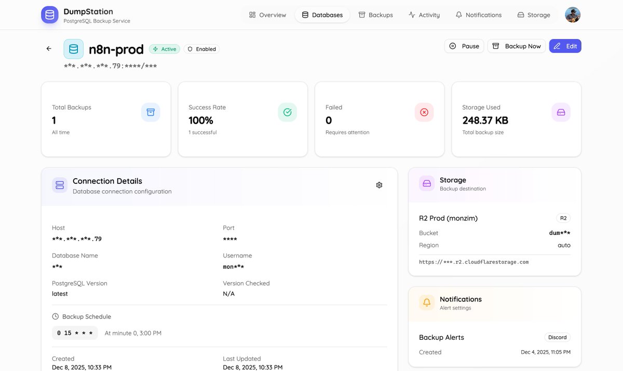This screenshot has height=371, width=623.
Task: Open the Edit dialog for n8n-prod
Action: (565, 46)
